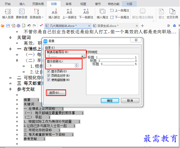Open the 制表符前导符 dropdown arrow
The width and height of the screenshot is (180, 148).
pos(82,56)
